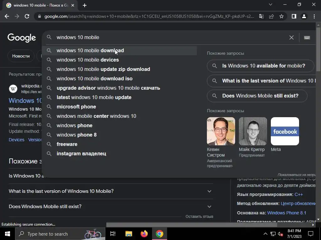The image size is (321, 240).
Task: Launch Firefox from the taskbar
Action: [144, 234]
